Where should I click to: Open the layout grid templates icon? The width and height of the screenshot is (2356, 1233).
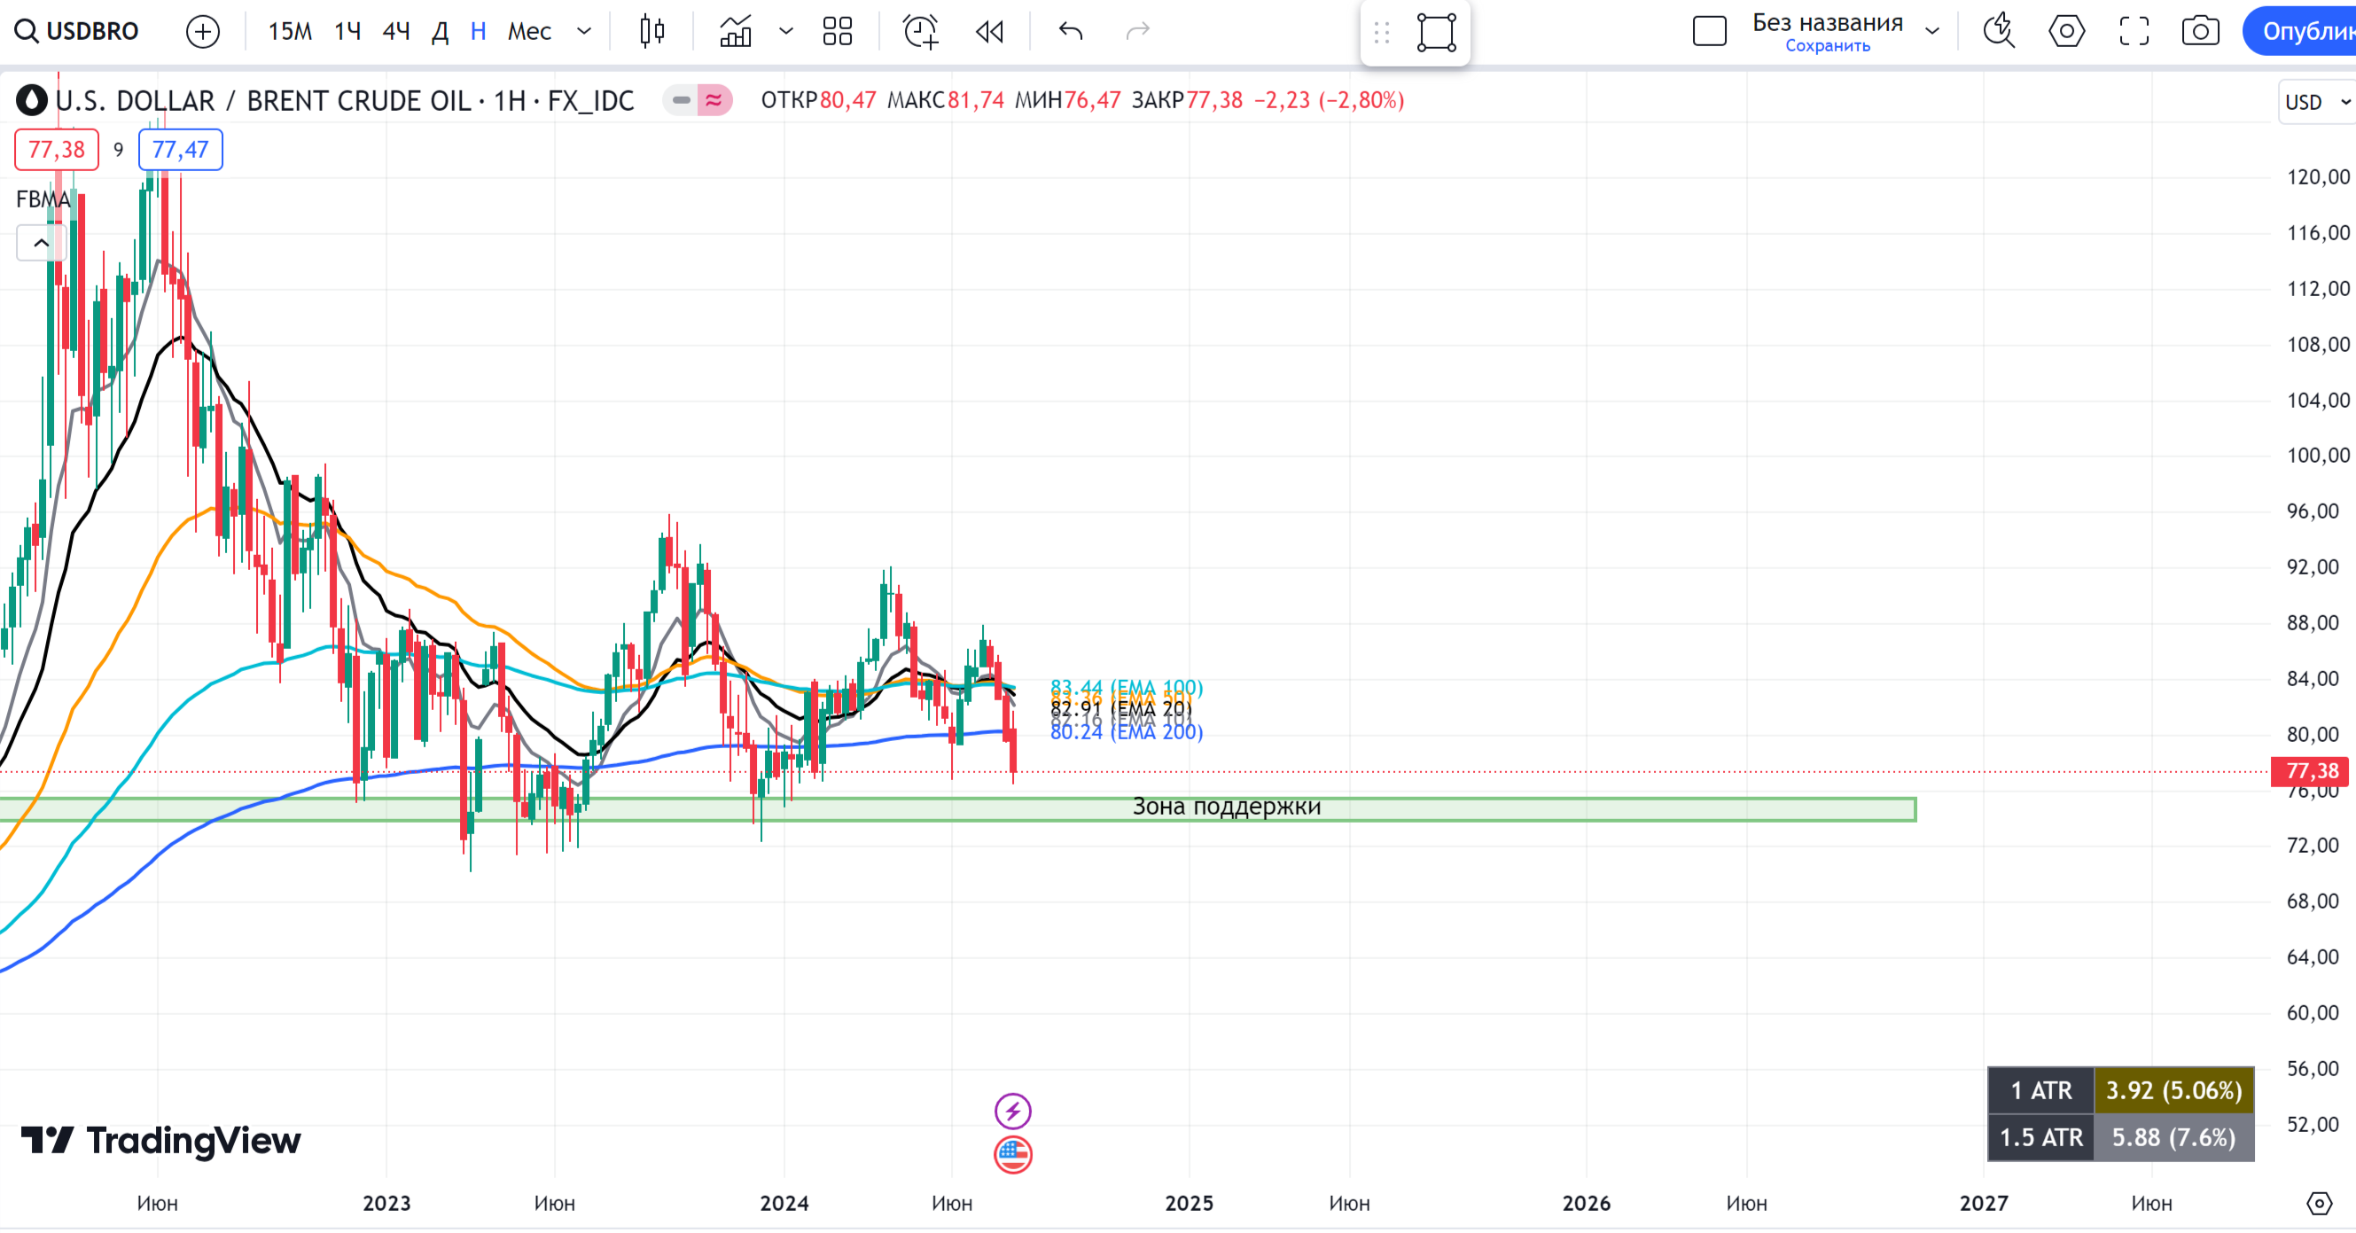click(837, 31)
